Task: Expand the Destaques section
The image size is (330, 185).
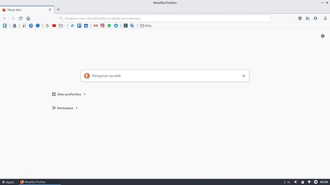Action: [x=65, y=108]
